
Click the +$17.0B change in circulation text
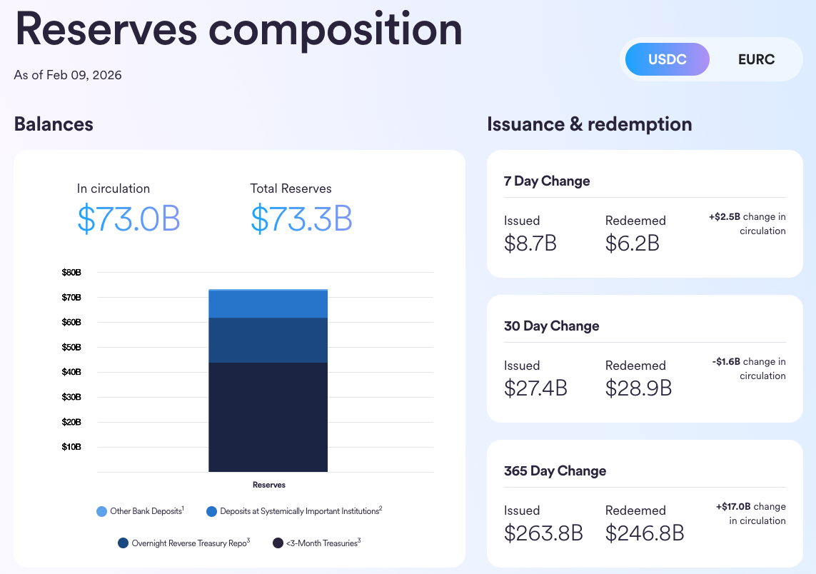click(x=750, y=513)
